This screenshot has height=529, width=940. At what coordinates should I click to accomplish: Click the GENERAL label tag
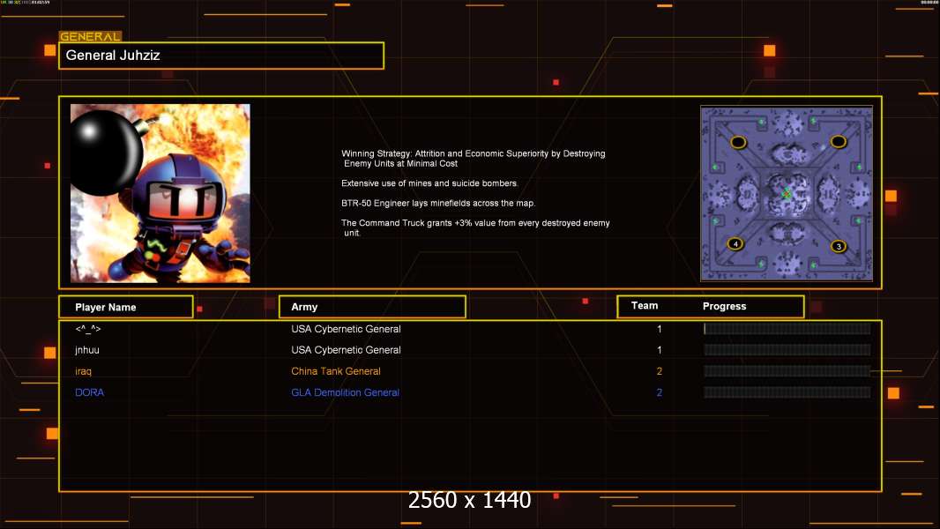[x=90, y=36]
